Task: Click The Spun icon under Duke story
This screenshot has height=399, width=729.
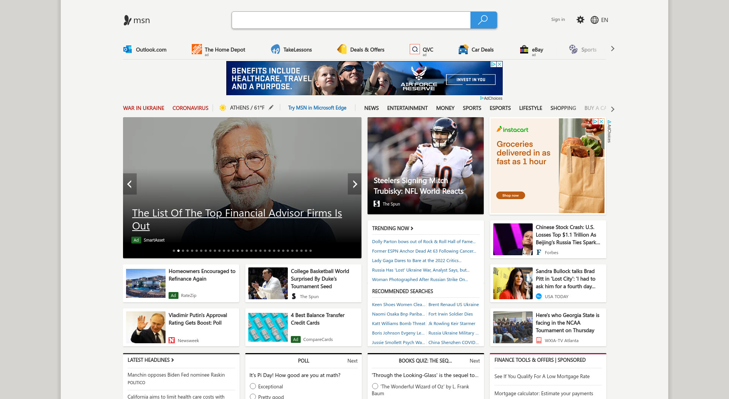Action: tap(294, 296)
